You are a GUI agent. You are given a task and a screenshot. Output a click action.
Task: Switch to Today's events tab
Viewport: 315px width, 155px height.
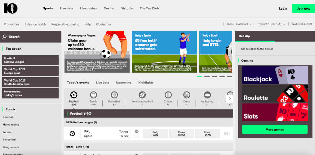pyautogui.click(x=78, y=82)
